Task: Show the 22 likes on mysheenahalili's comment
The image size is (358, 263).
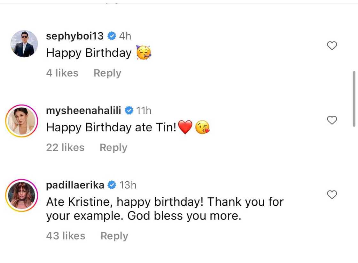Action: point(65,147)
